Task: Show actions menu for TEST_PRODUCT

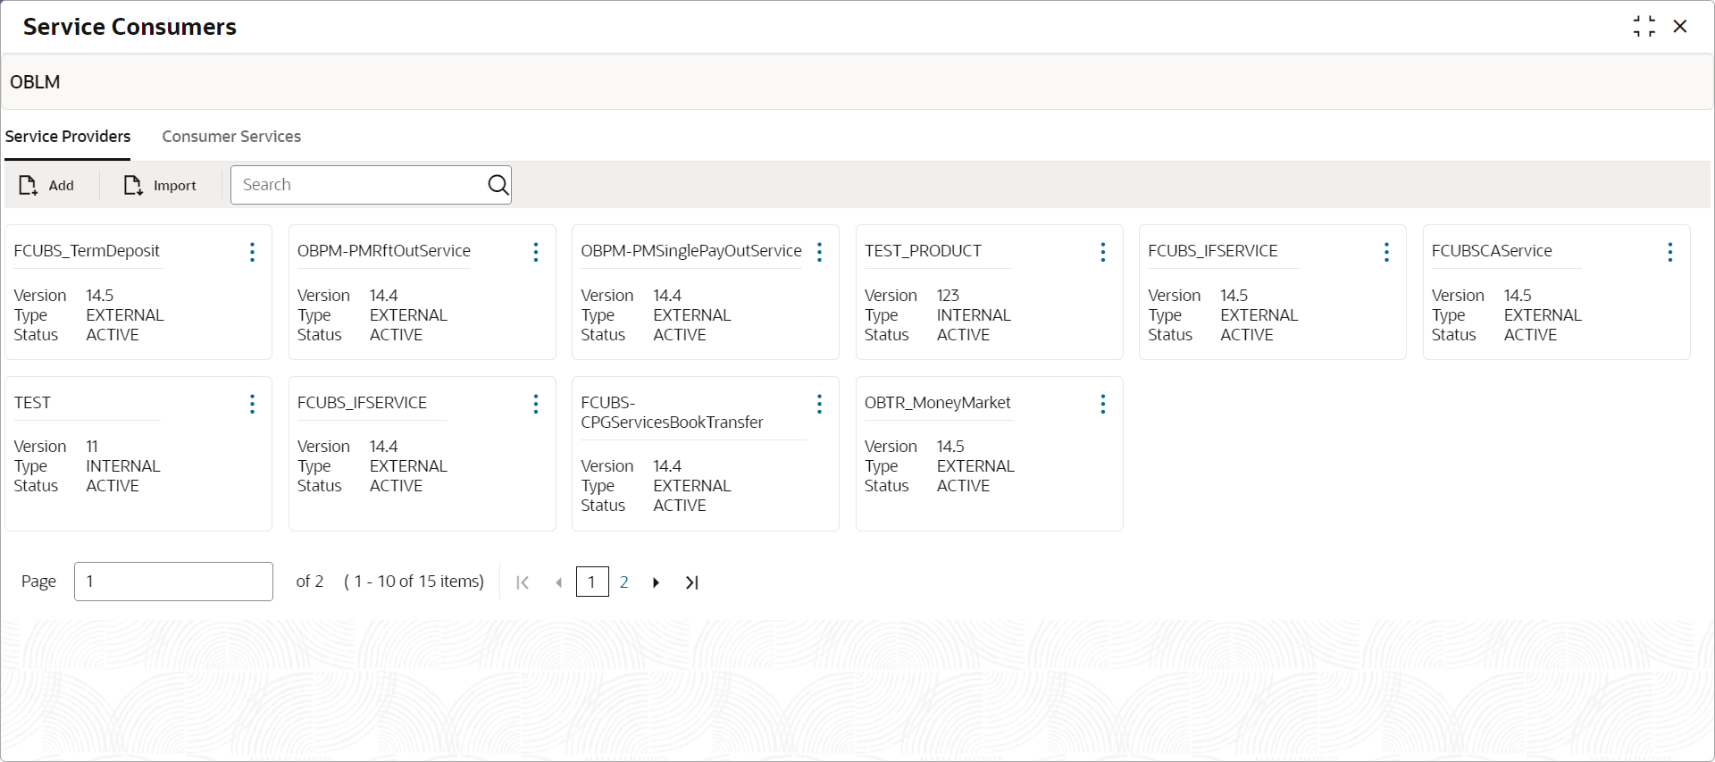Action: tap(1103, 252)
